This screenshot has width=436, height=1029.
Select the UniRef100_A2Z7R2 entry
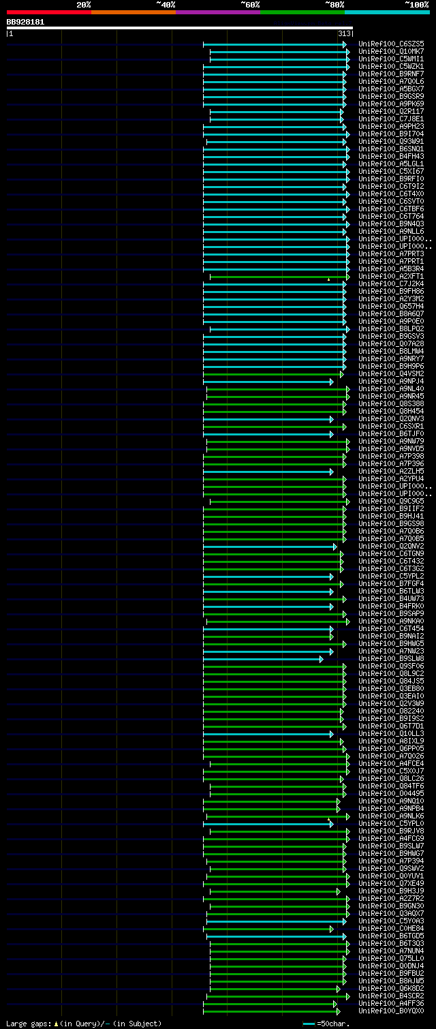[x=391, y=898]
